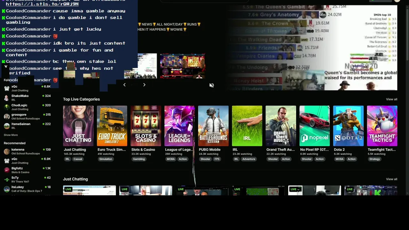This screenshot has height=230, width=409.
Task: Open the PUBG Mobile title link
Action: 210,149
